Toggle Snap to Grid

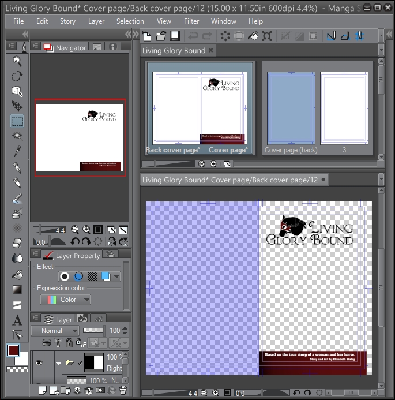(x=359, y=36)
